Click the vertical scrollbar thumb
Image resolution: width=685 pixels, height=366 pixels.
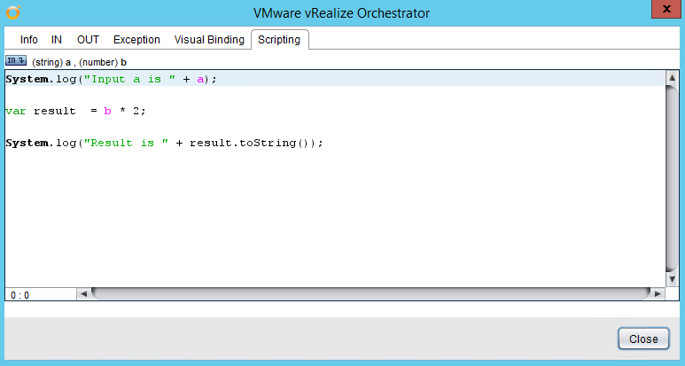pos(672,179)
